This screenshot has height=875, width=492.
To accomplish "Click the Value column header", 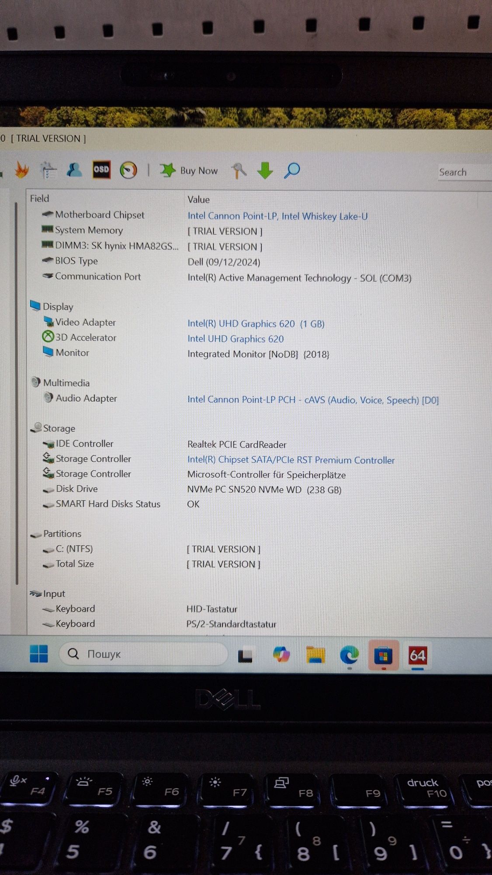I will click(198, 199).
